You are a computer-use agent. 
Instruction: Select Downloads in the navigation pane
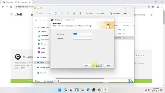point(45,36)
